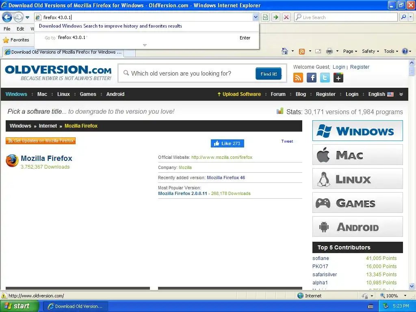This screenshot has height=312, width=416.
Task: Click the browser Forward arrow button
Action: coord(18,17)
